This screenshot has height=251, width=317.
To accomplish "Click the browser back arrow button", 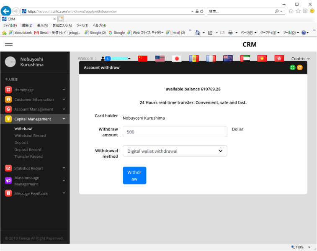I will tap(6, 11).
